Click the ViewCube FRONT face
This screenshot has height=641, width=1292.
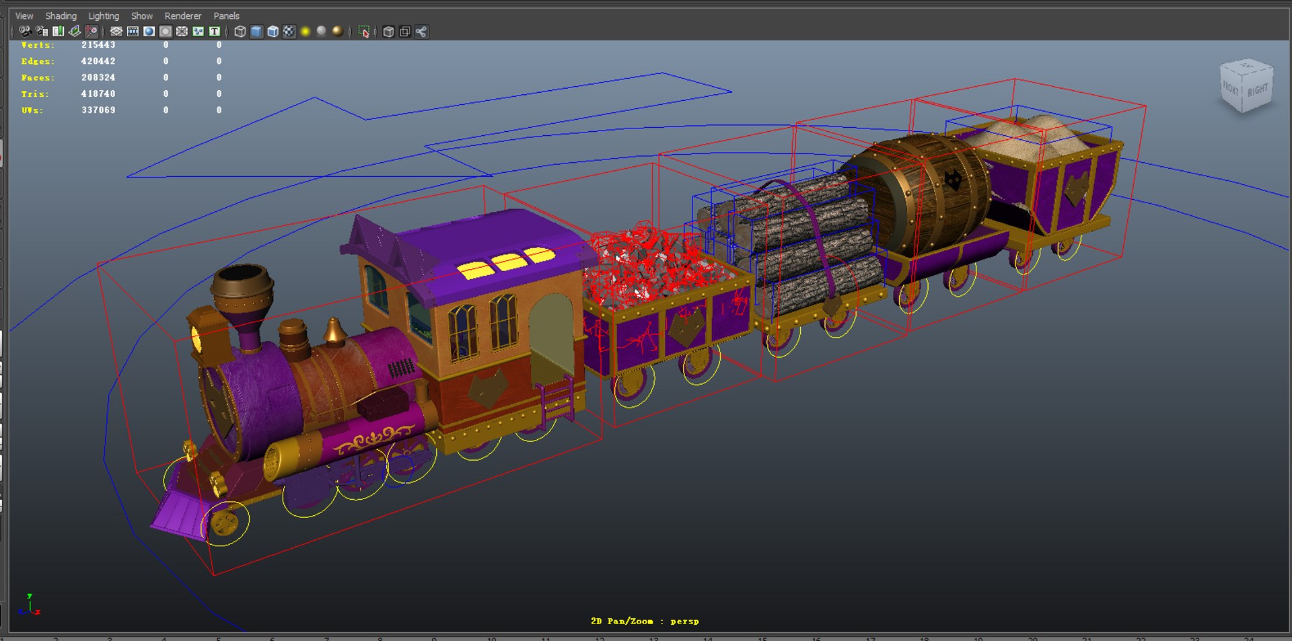point(1231,88)
